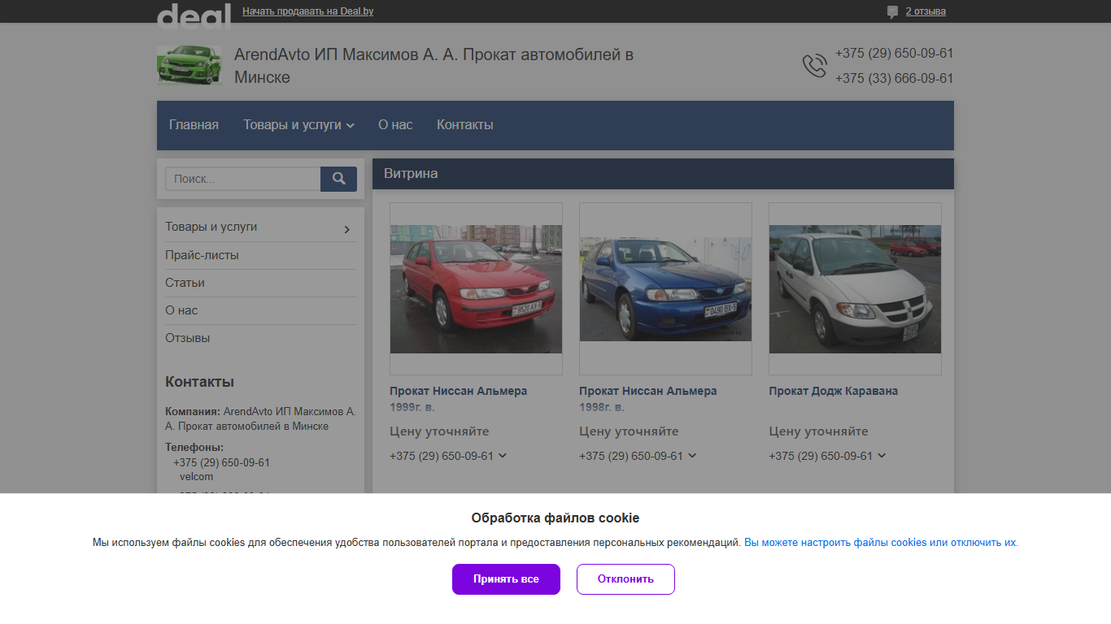Open Прайс-листы in the sidebar
This screenshot has width=1111, height=624.
203,255
